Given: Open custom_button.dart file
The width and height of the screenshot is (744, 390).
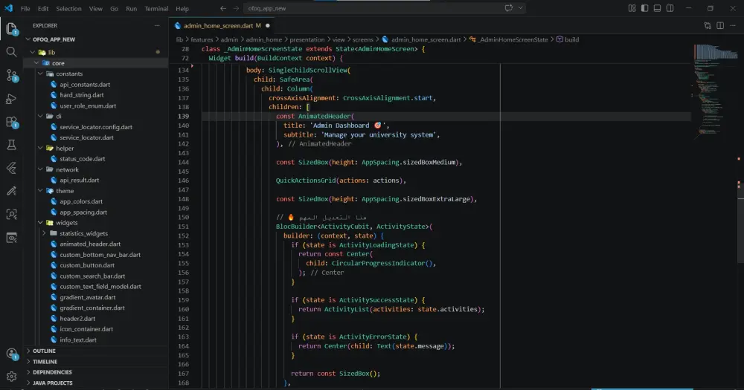Looking at the screenshot, I should coord(87,265).
